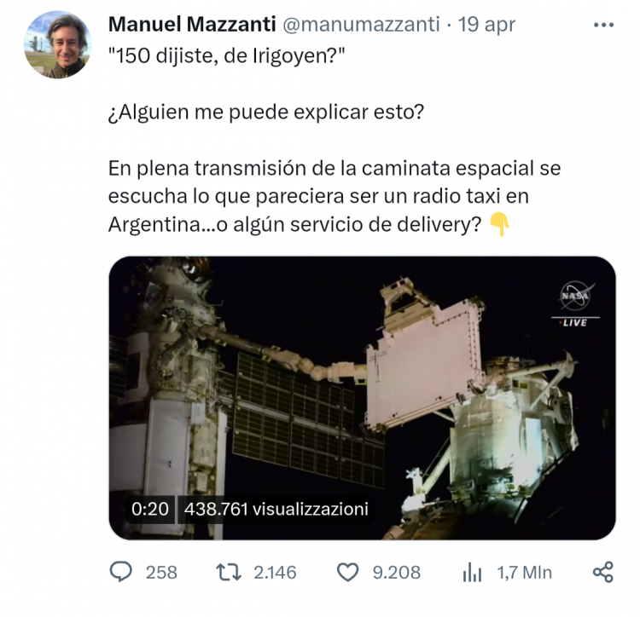This screenshot has height=617, width=640.
Task: Click the tweet text about radio taxi
Action: (335, 196)
